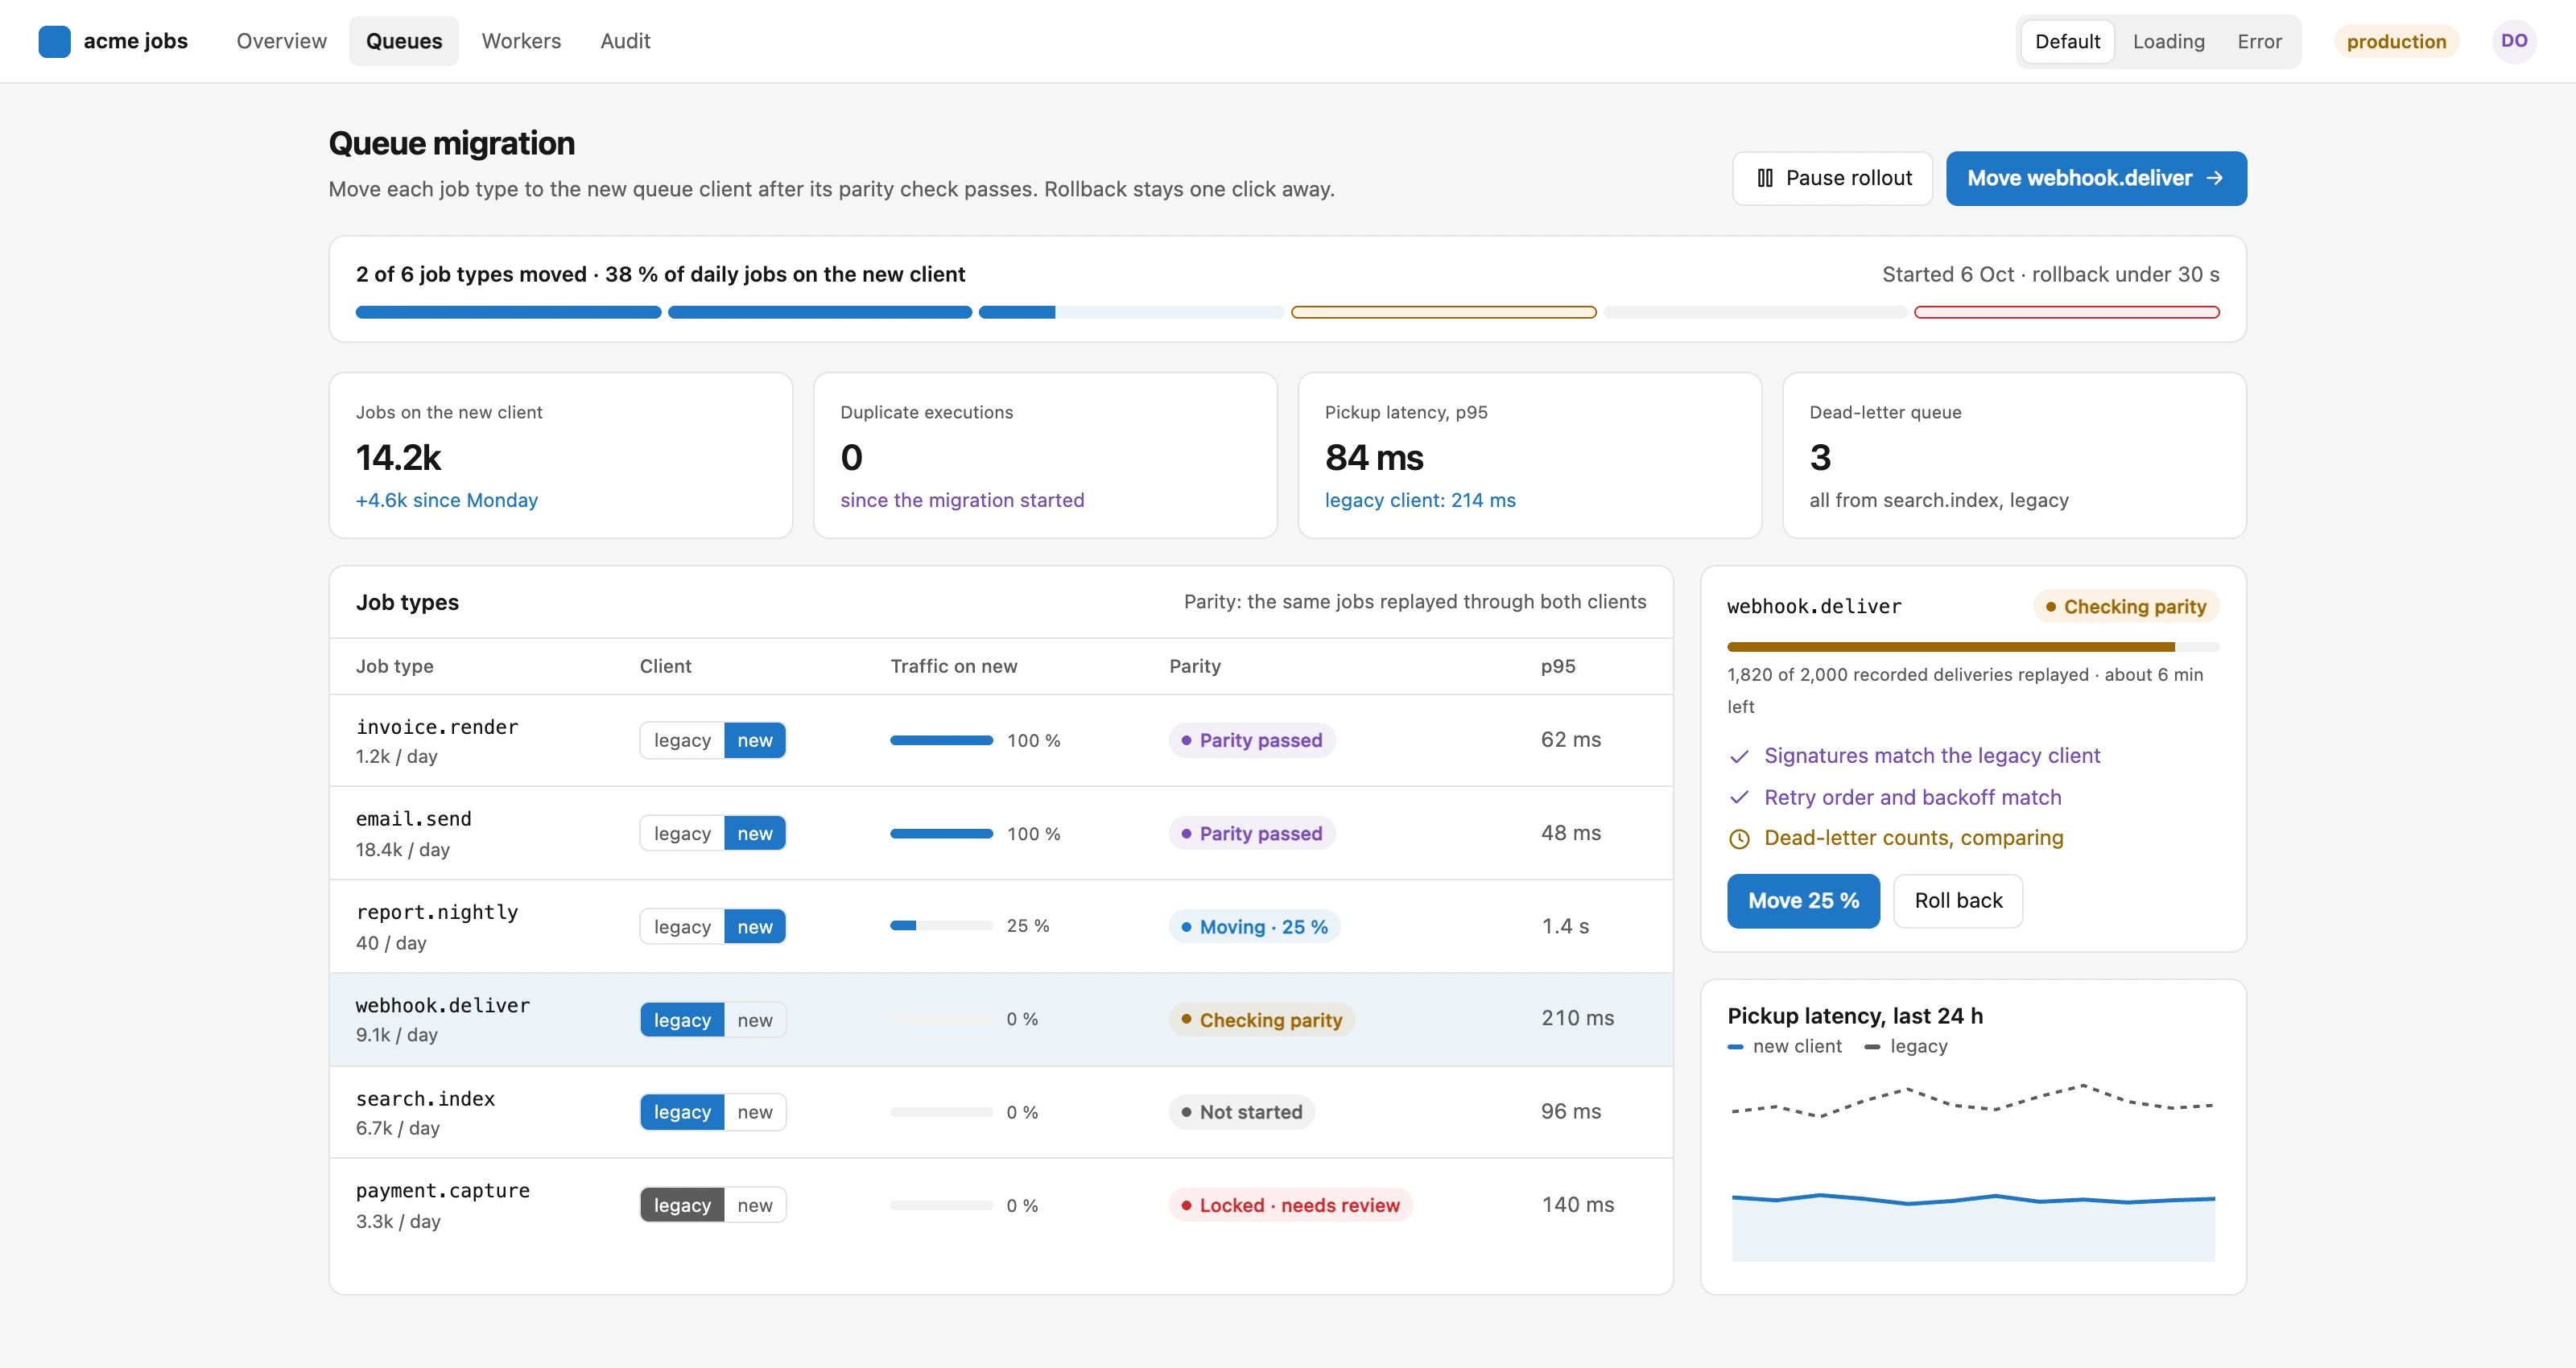This screenshot has height=1368, width=2576.
Task: Click the Checking parity badge in webhook.deliver row
Action: 1261,1019
